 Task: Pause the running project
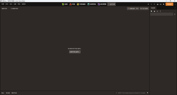click(151, 4)
